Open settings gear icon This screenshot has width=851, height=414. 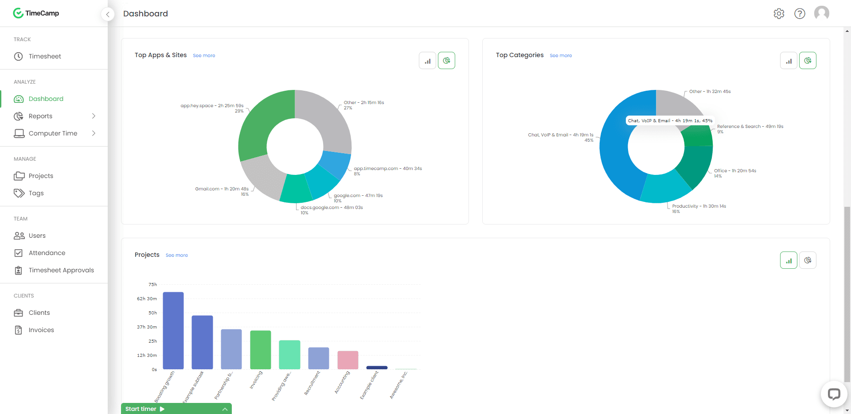pos(779,14)
